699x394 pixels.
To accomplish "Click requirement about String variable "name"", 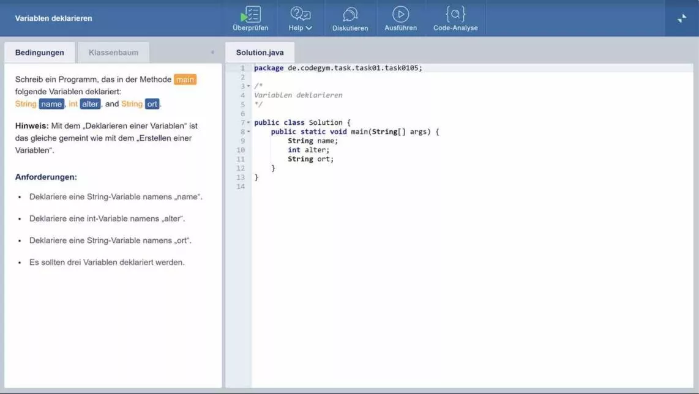I will point(116,196).
